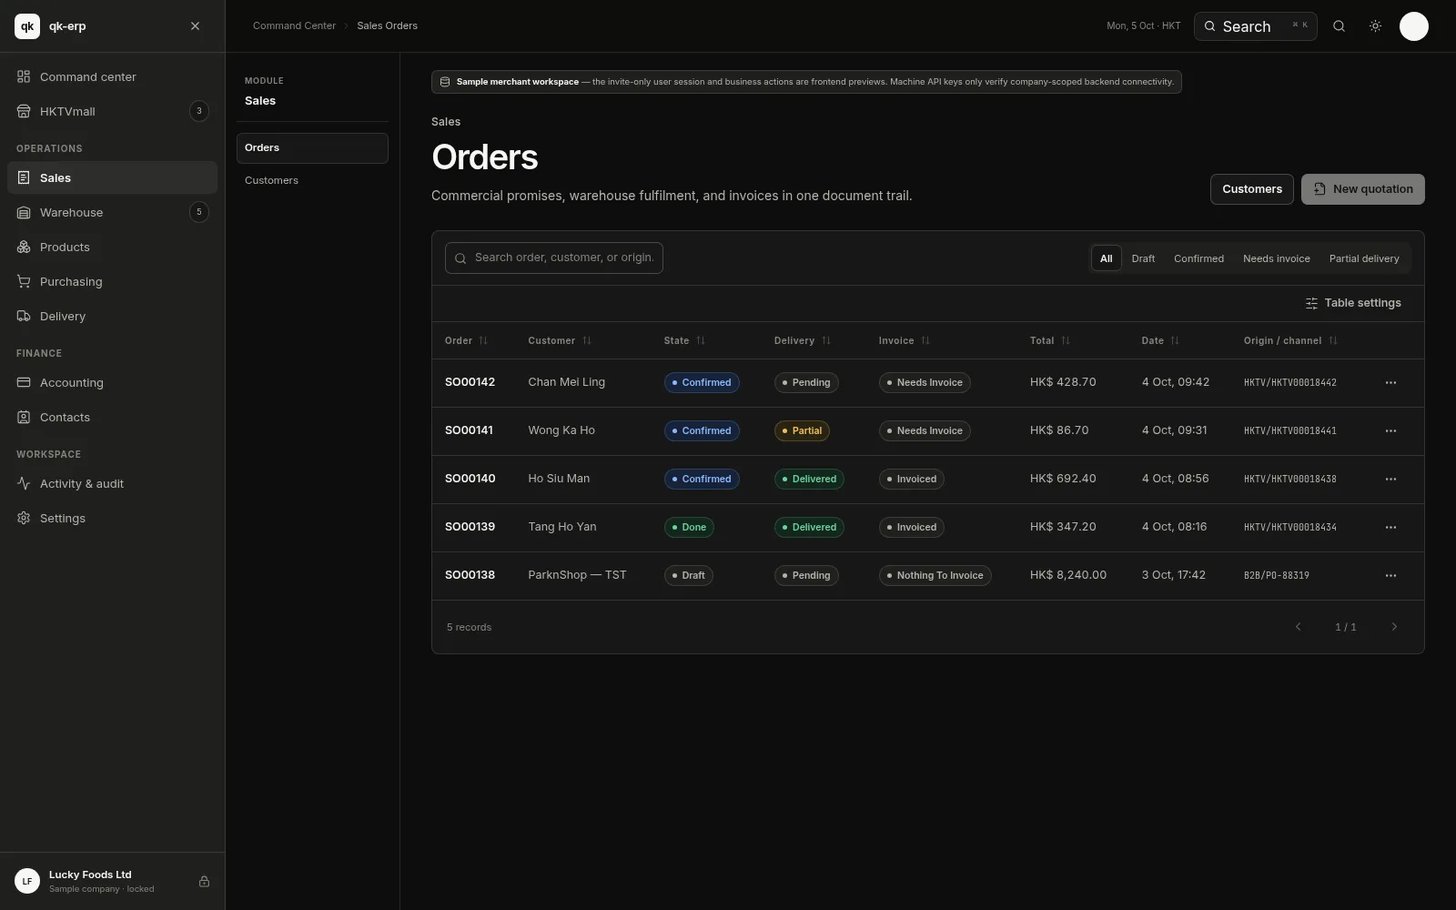
Task: Go to the previous page of records
Action: pyautogui.click(x=1298, y=627)
